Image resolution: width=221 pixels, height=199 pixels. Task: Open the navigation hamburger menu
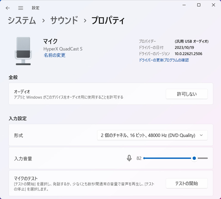click(x=20, y=8)
